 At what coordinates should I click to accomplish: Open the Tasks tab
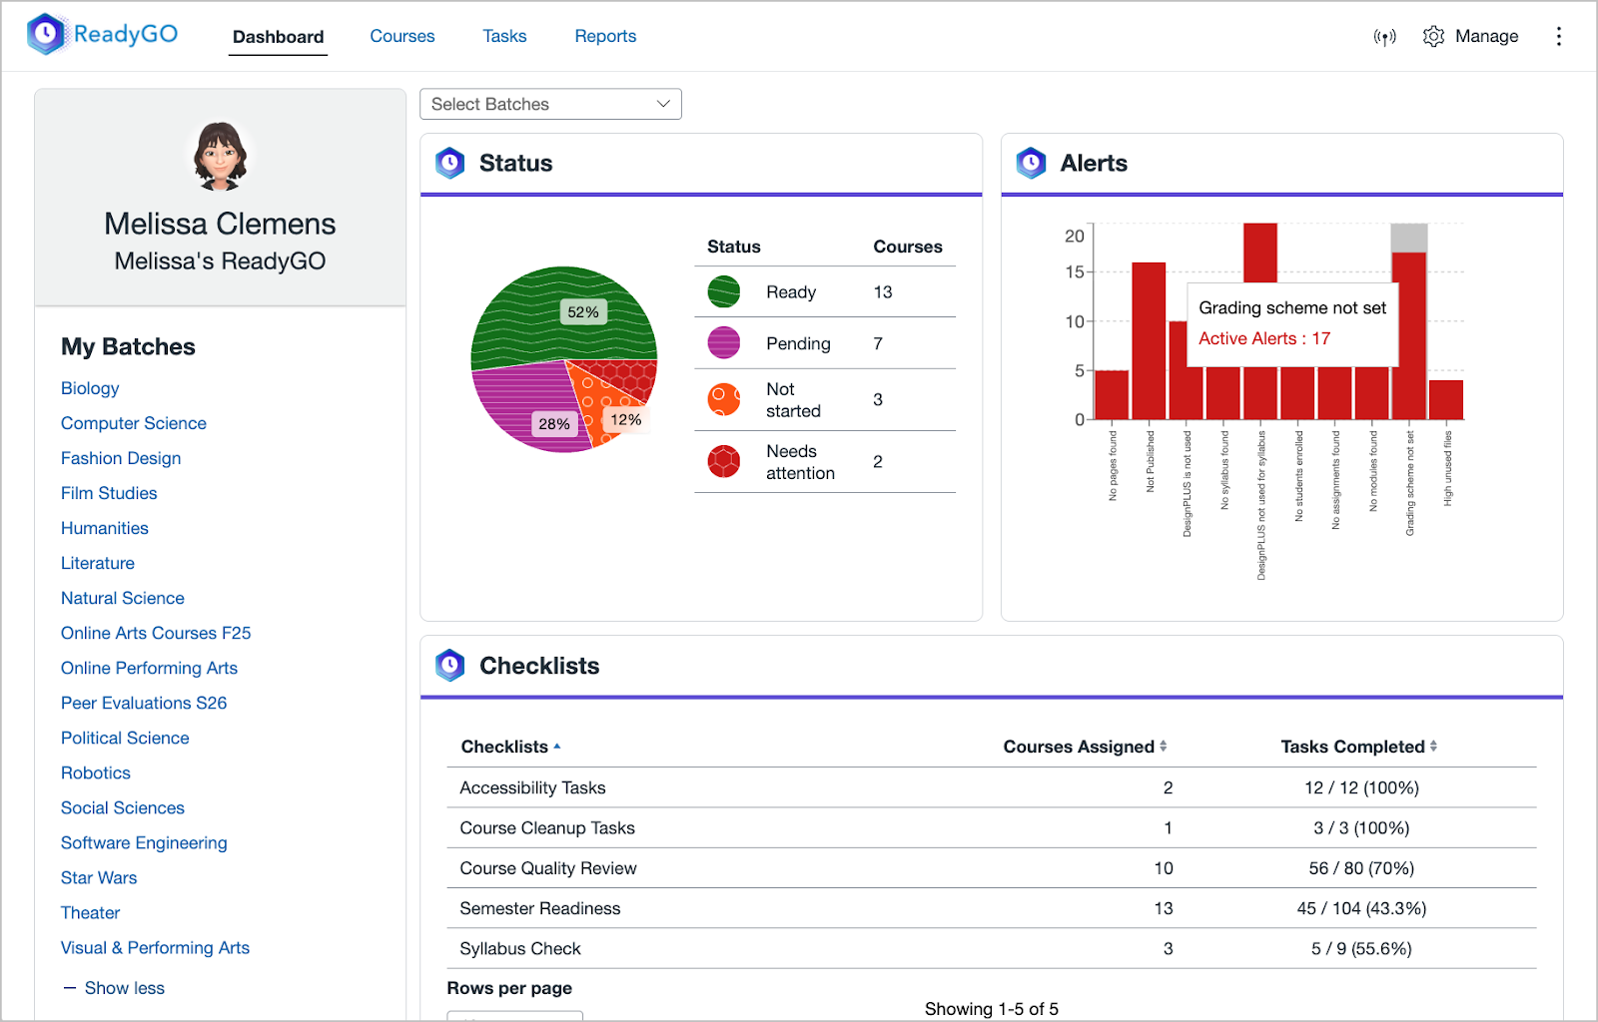504,36
